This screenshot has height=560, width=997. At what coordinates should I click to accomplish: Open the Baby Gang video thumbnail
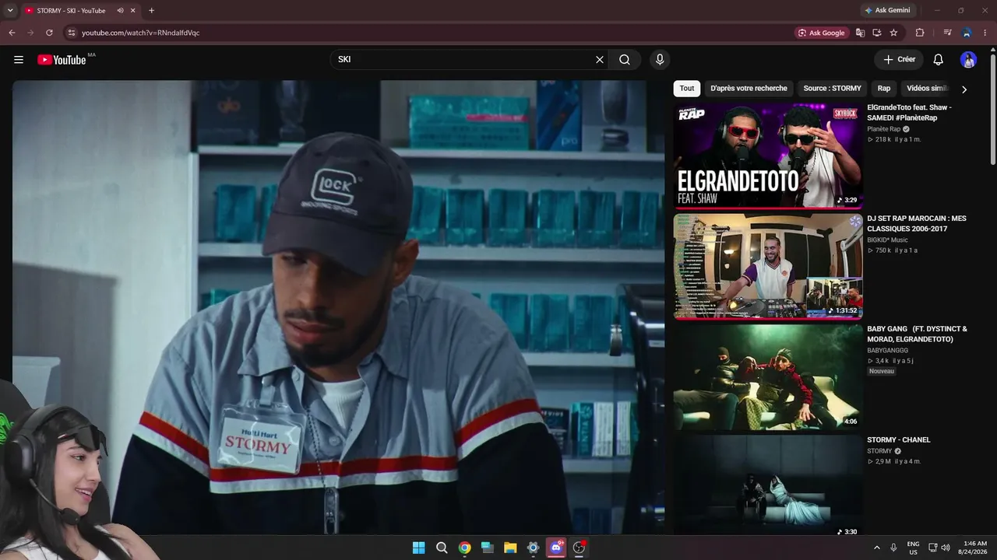(x=768, y=377)
